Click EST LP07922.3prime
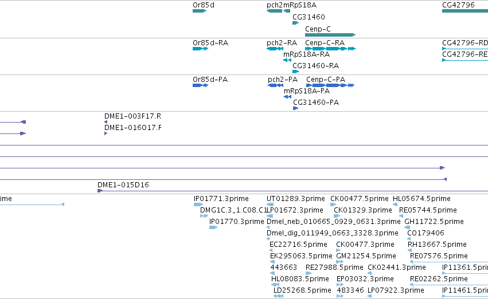This screenshot has height=299, width=488. pos(370,296)
